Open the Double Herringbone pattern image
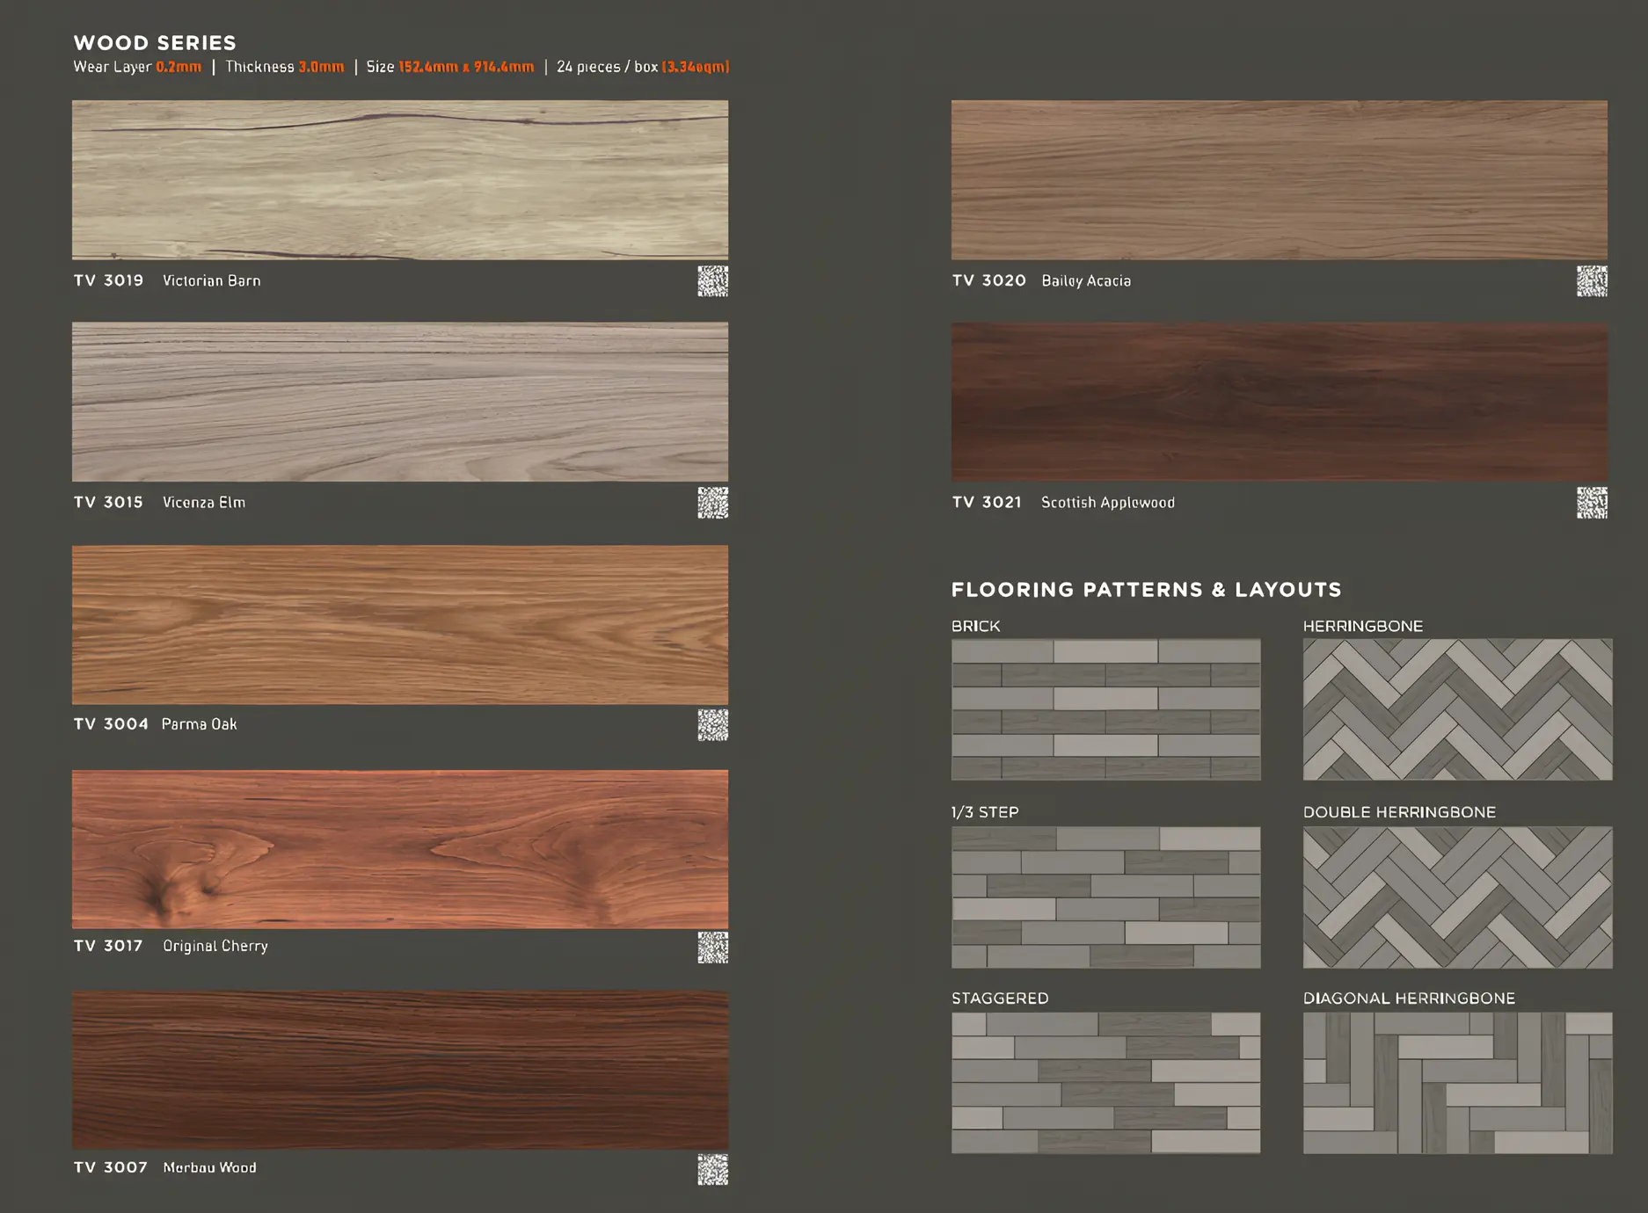This screenshot has width=1648, height=1213. tap(1457, 897)
